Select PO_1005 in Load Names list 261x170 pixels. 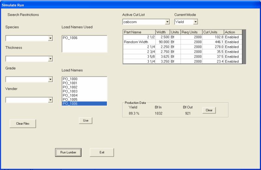click(84, 100)
